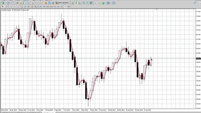Image resolution: width=201 pixels, height=113 pixels.
Task: Switch to M30 timeframe
Action: 51,7
